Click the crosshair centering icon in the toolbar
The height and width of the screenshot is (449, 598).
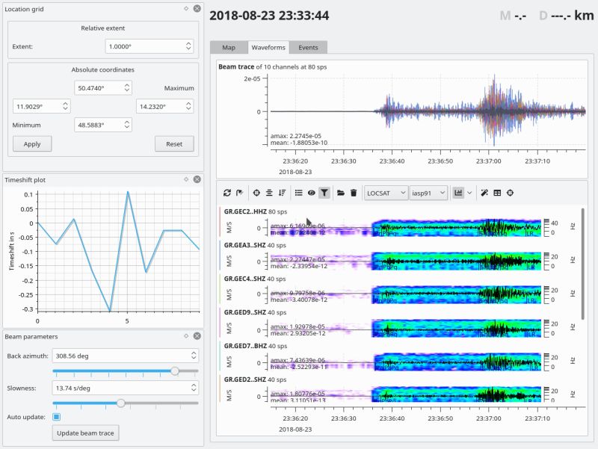pyautogui.click(x=256, y=192)
